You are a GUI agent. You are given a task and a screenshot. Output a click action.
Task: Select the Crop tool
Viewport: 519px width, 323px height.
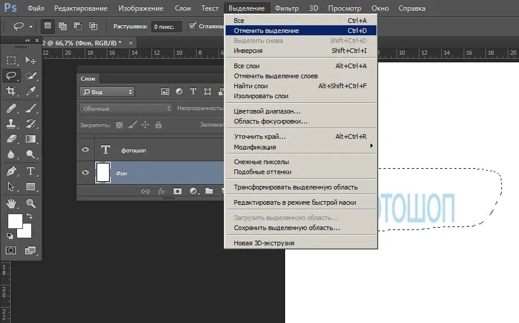pyautogui.click(x=11, y=91)
